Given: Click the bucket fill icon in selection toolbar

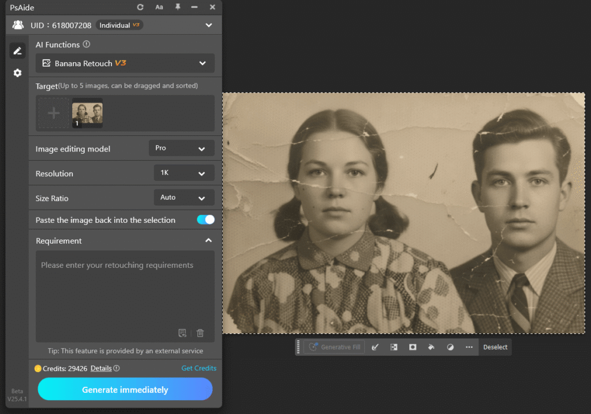Looking at the screenshot, I should (x=431, y=347).
